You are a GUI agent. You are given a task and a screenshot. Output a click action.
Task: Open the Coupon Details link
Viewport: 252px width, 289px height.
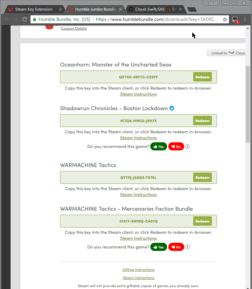click(74, 28)
